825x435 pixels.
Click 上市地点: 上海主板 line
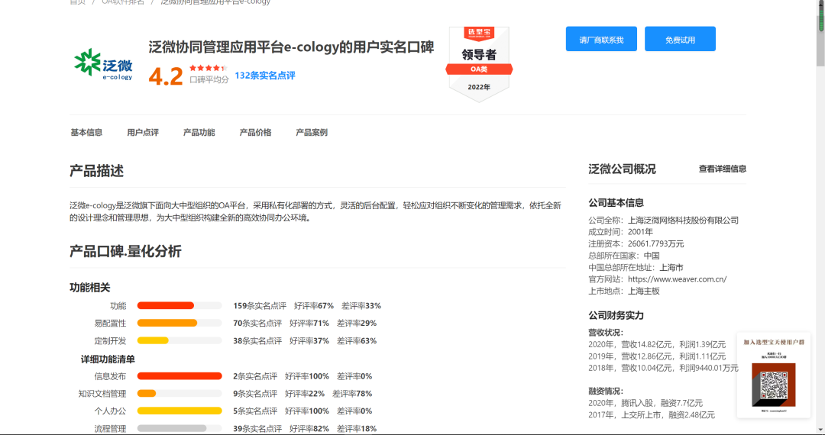pyautogui.click(x=624, y=291)
